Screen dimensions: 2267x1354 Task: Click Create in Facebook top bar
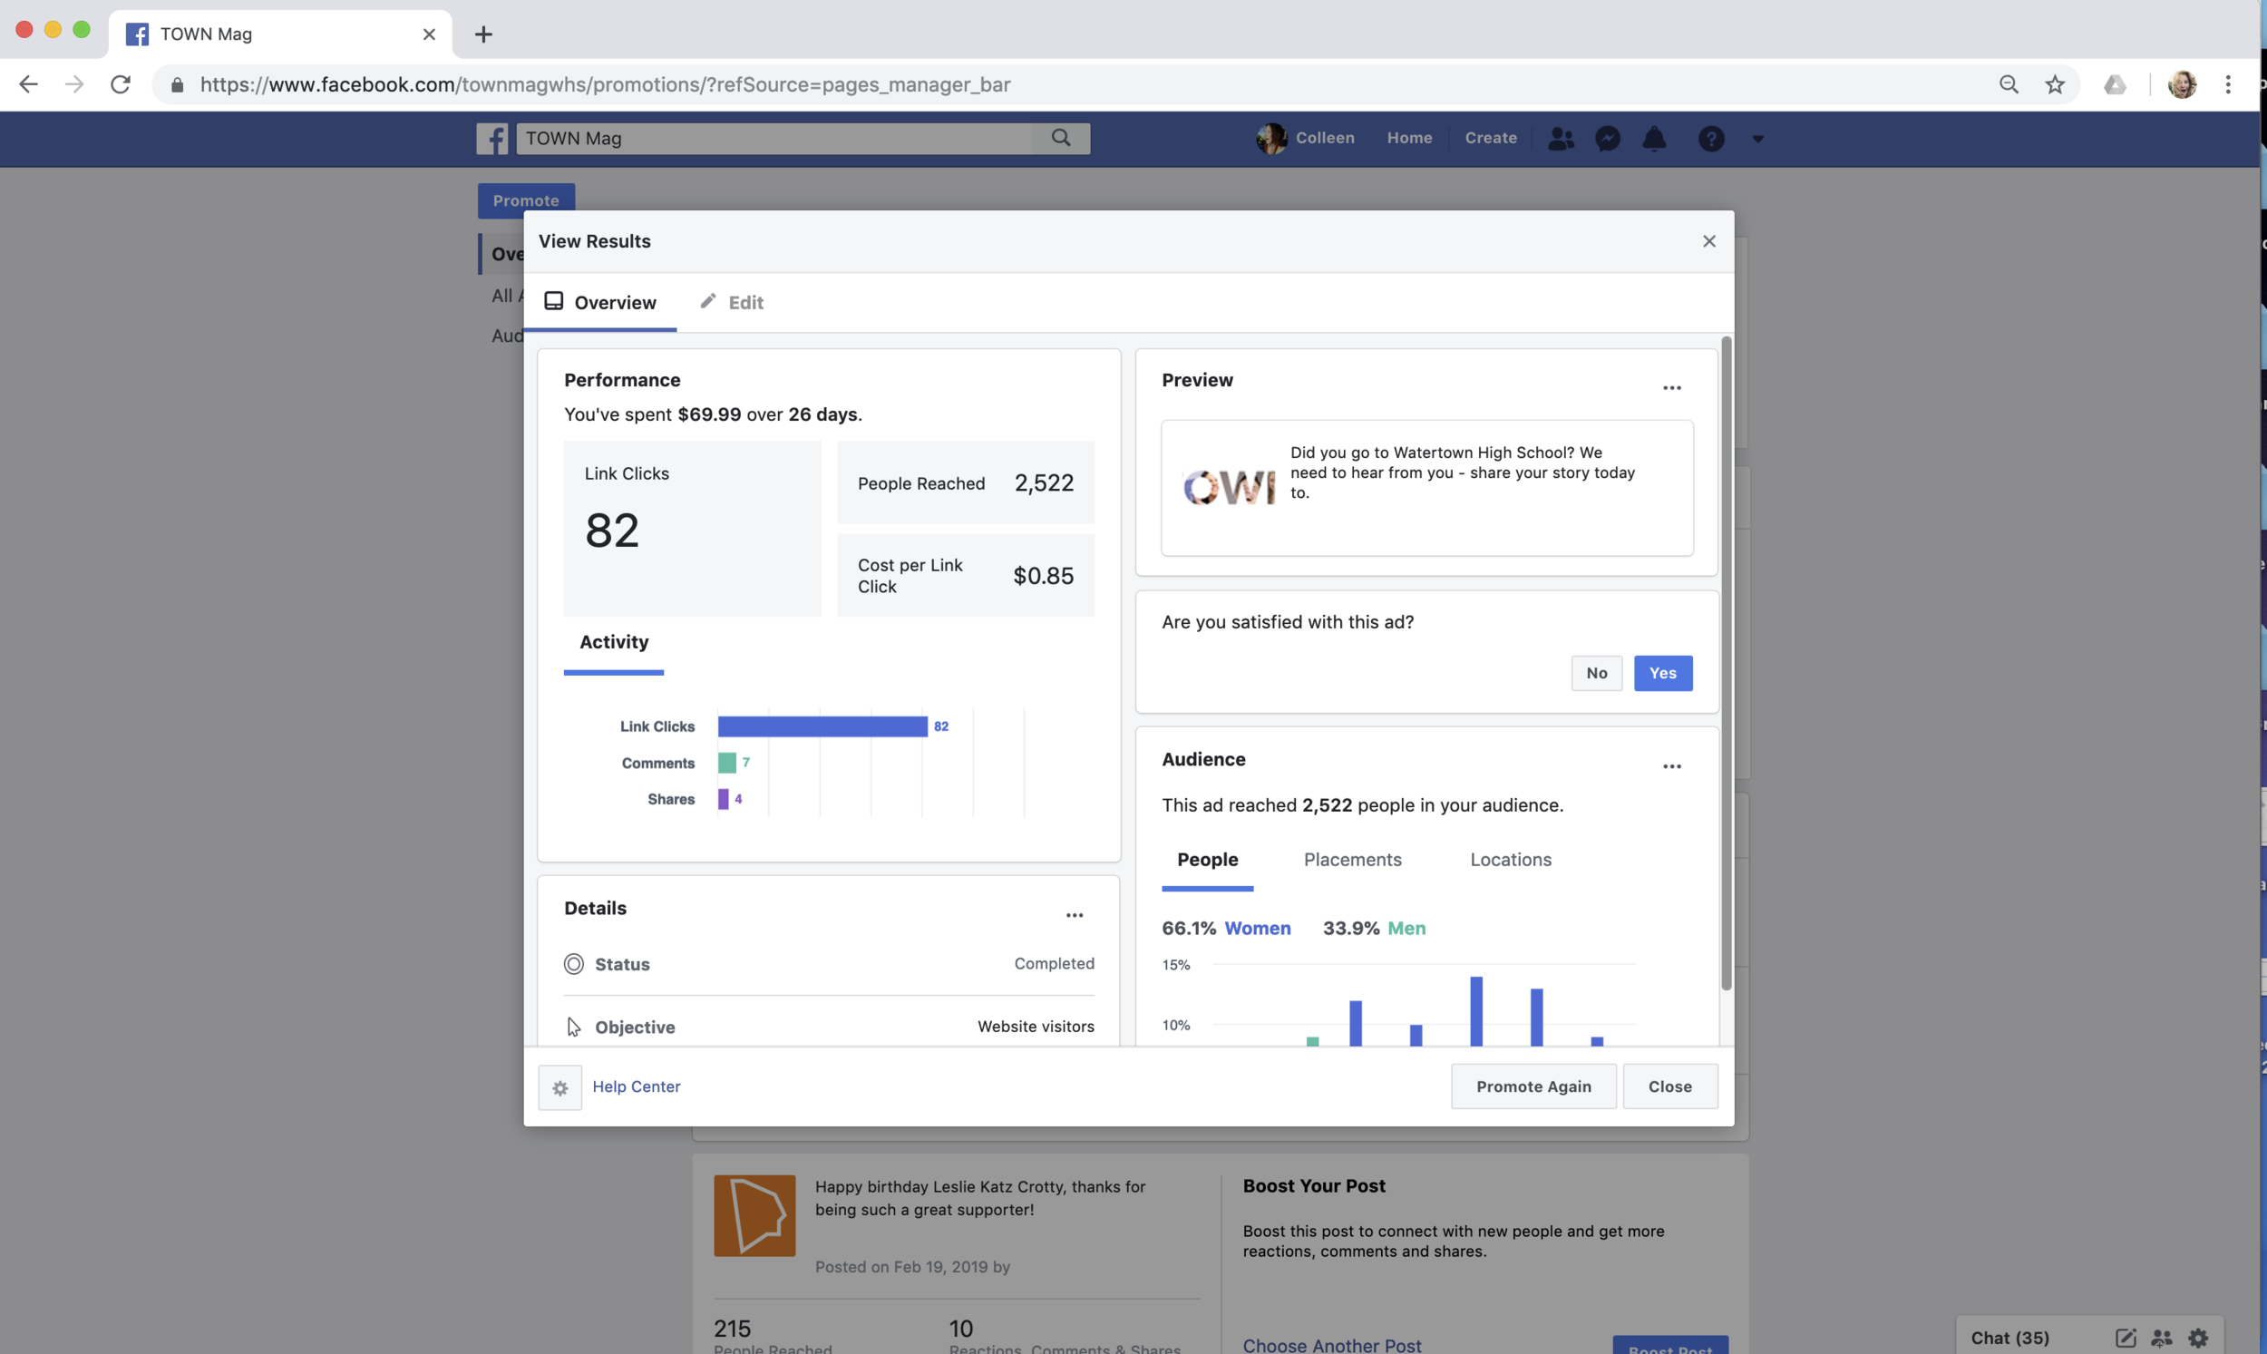(1490, 138)
